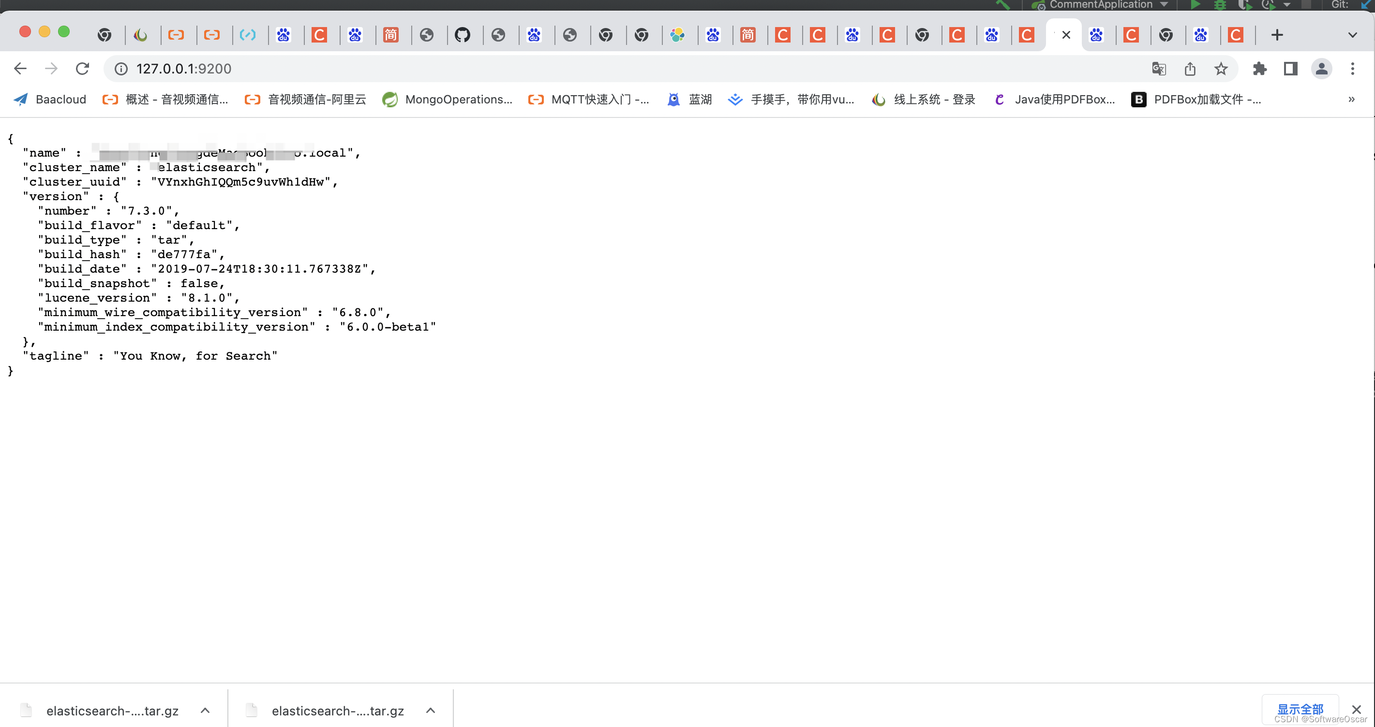The width and height of the screenshot is (1375, 727).
Task: Click 显示全部 show all downloads button
Action: pyautogui.click(x=1300, y=709)
